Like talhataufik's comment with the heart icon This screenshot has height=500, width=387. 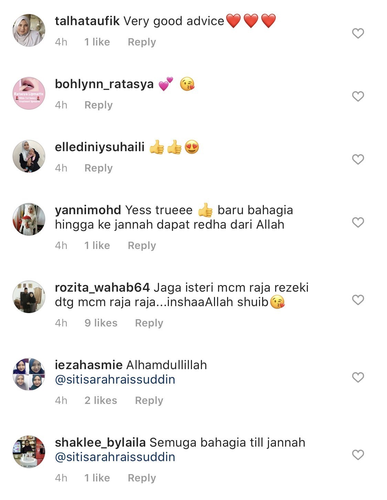tap(358, 33)
